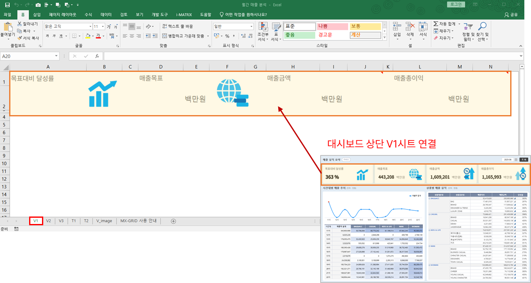Click the insert function fx icon
This screenshot has width=531, height=283.
[97, 56]
